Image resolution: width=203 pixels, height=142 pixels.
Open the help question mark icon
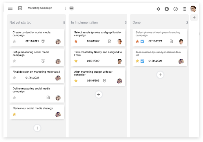click(x=175, y=9)
